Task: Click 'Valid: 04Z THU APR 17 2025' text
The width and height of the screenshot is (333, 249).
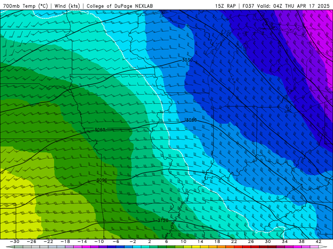Action: [x=293, y=6]
